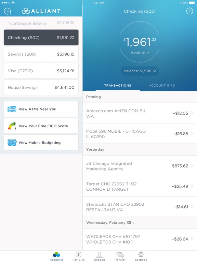Image resolution: width=197 pixels, height=262 pixels.
Task: Expand the Starbucks transaction chevron
Action: [x=192, y=206]
